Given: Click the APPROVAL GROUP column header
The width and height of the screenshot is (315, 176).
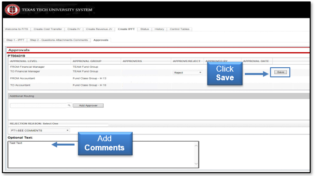Looking at the screenshot, I should [x=87, y=61].
